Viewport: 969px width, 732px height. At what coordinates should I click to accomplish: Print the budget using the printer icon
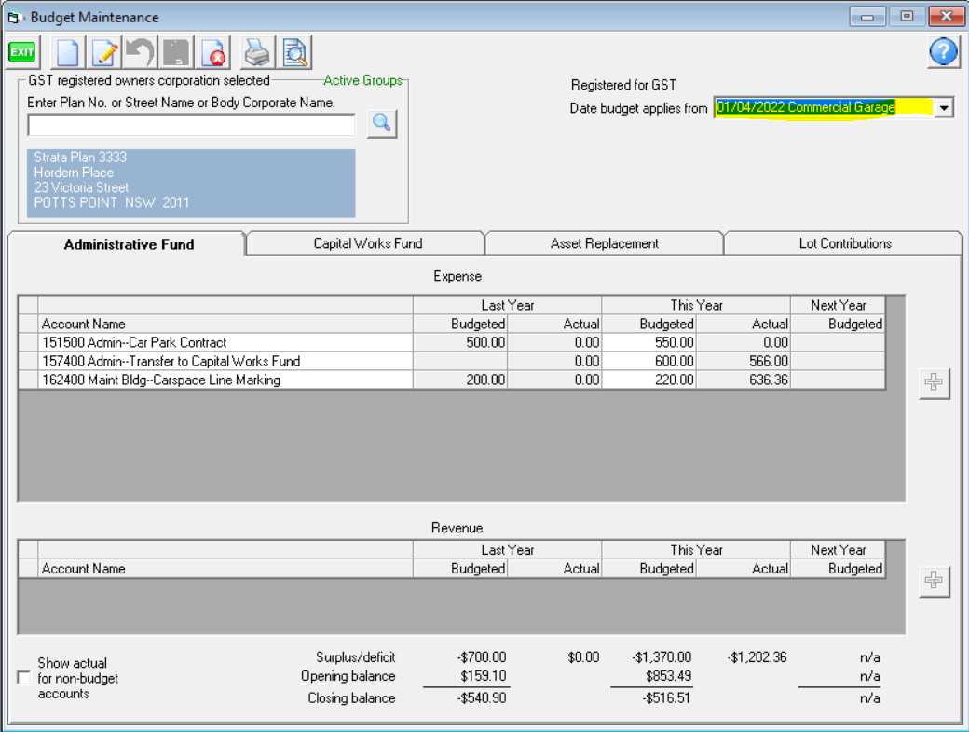256,52
